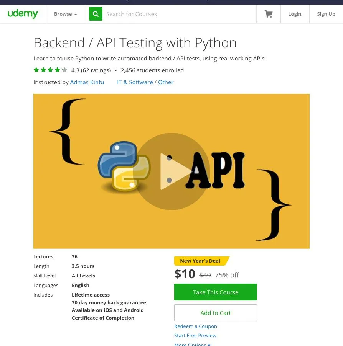343x346 pixels.
Task: Expand the More Options dropdown
Action: click(192, 344)
